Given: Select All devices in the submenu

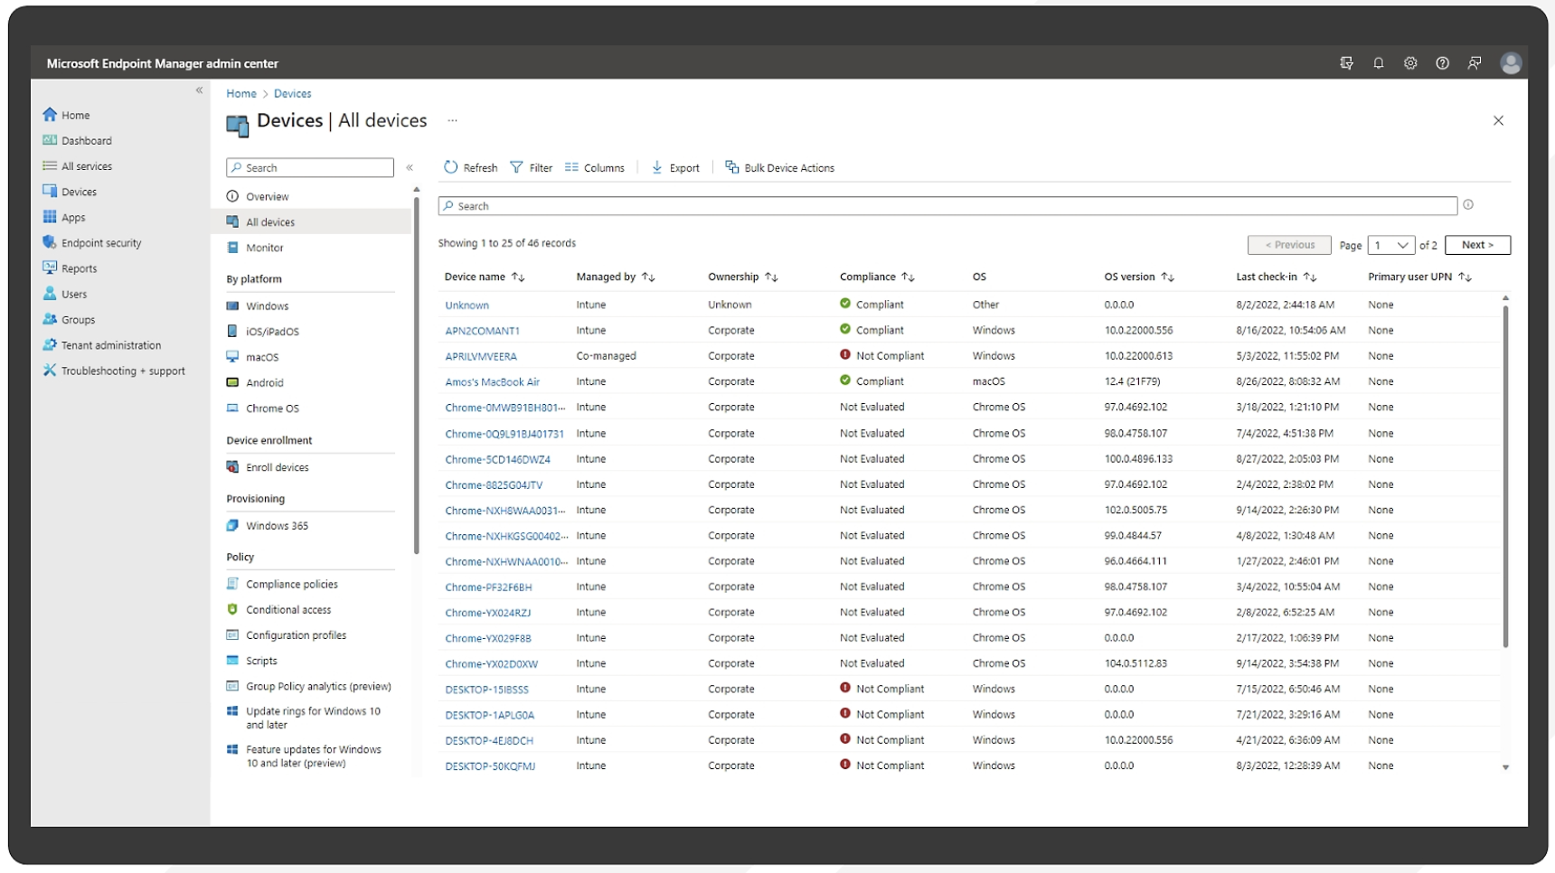Looking at the screenshot, I should 311,221.
